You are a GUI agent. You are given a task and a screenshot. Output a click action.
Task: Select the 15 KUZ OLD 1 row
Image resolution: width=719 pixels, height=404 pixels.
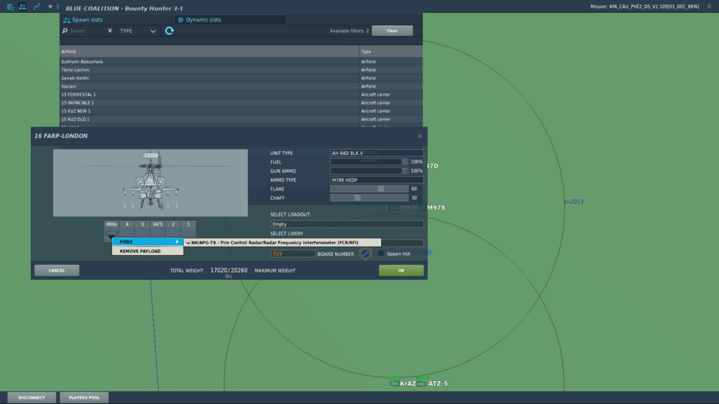(241, 119)
